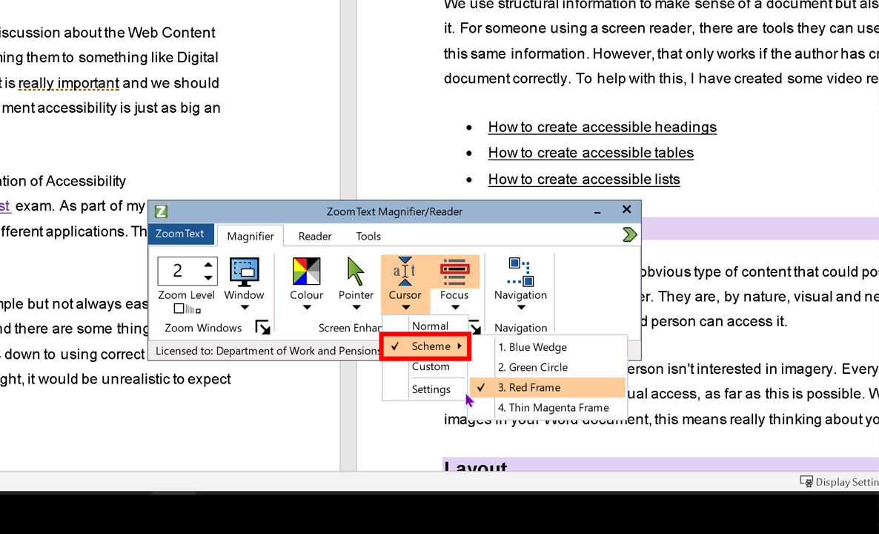Screen dimensions: 879x534
Task: Minimize the ZoomText Magnifier/Reader window
Action: [x=597, y=211]
